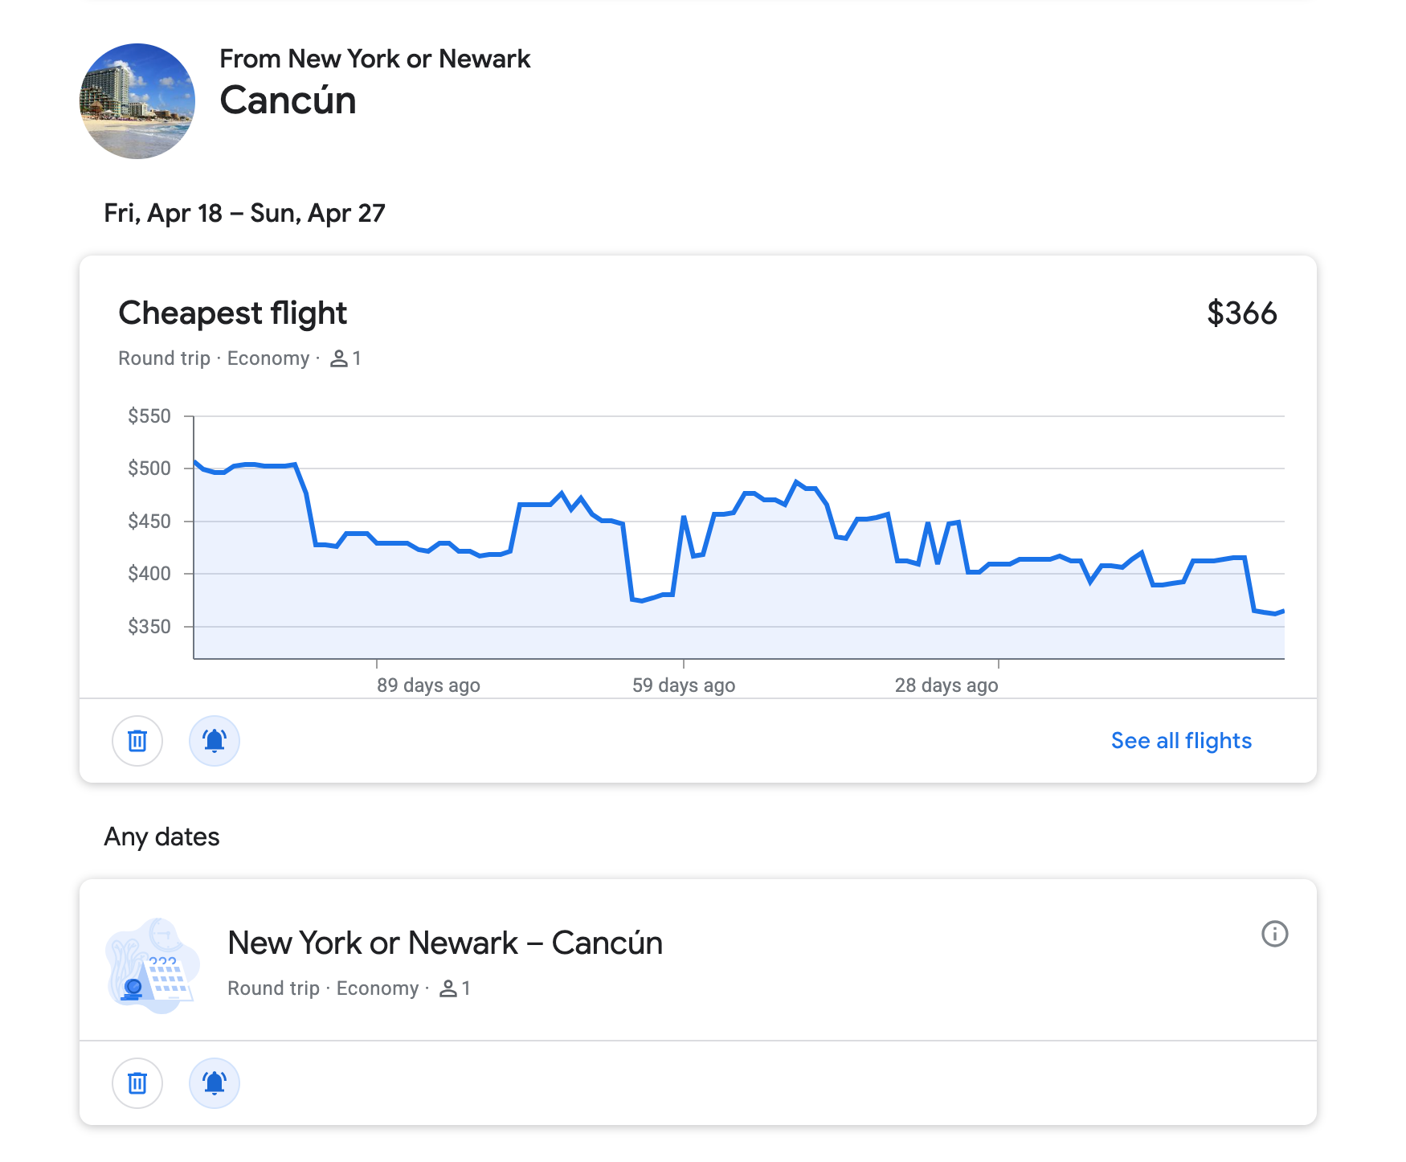Disable notifications for the Any dates tracker
The height and width of the screenshot is (1162, 1406).
click(214, 1083)
